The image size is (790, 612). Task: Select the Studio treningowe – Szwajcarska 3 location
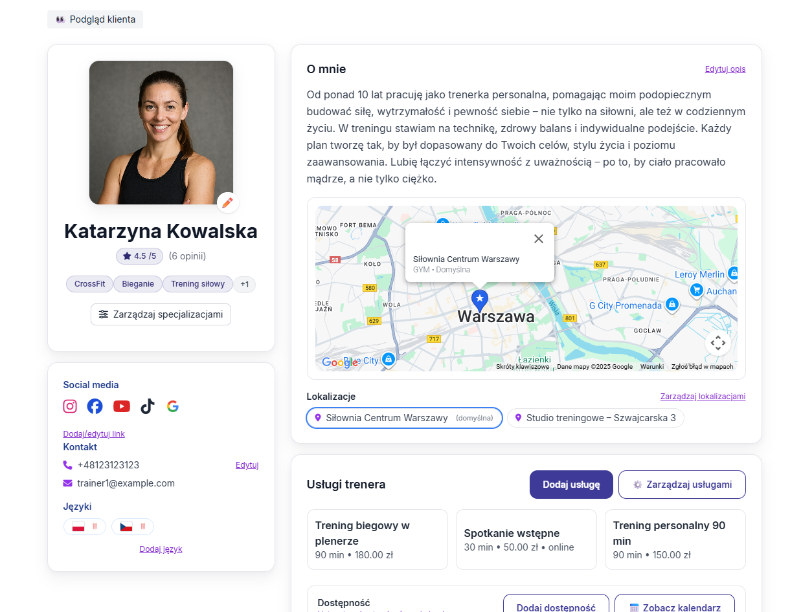(x=595, y=418)
